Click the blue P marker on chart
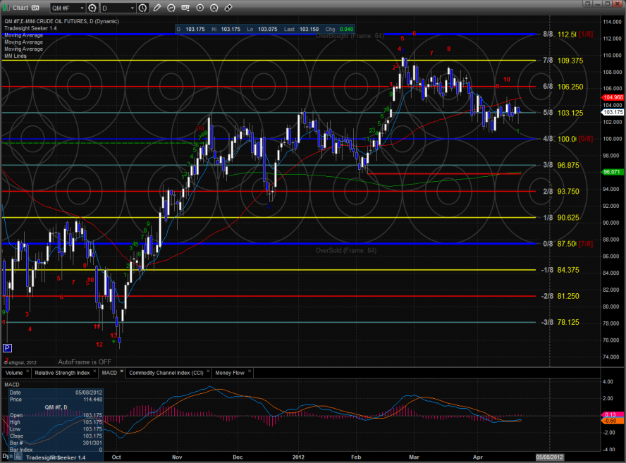The width and height of the screenshot is (626, 463). [x=7, y=348]
